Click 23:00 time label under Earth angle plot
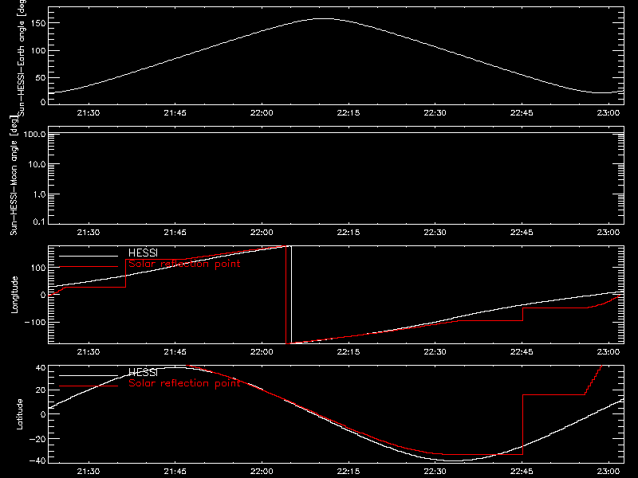Screen dimensions: 638x478 [x=608, y=112]
